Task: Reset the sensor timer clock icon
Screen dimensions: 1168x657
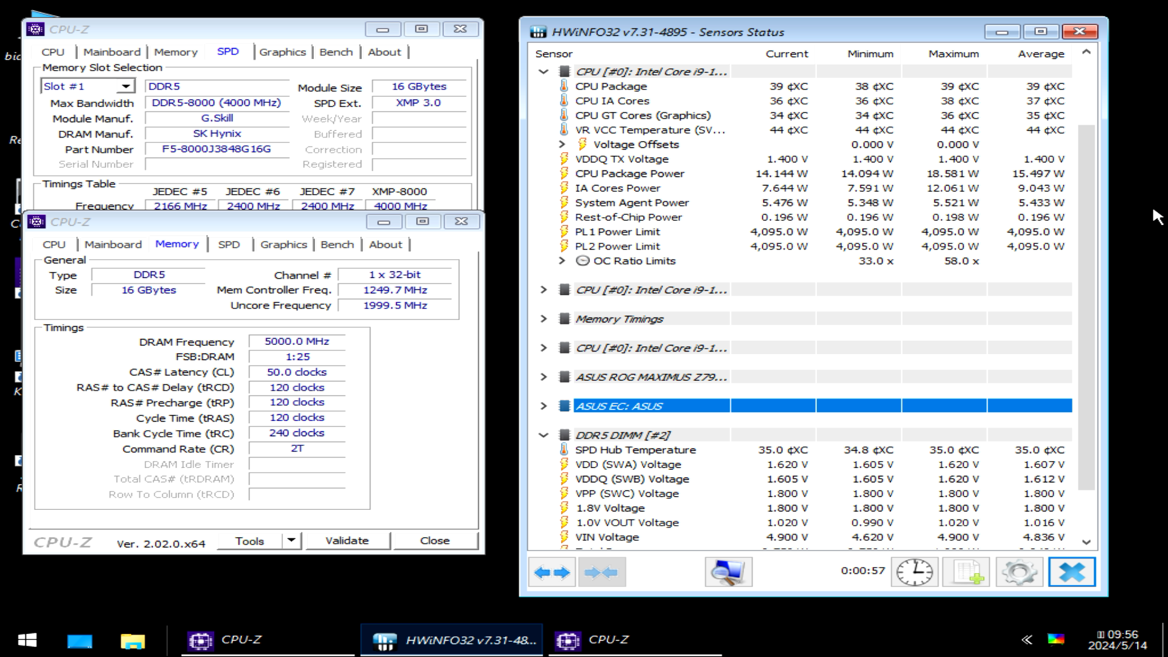Action: point(914,572)
